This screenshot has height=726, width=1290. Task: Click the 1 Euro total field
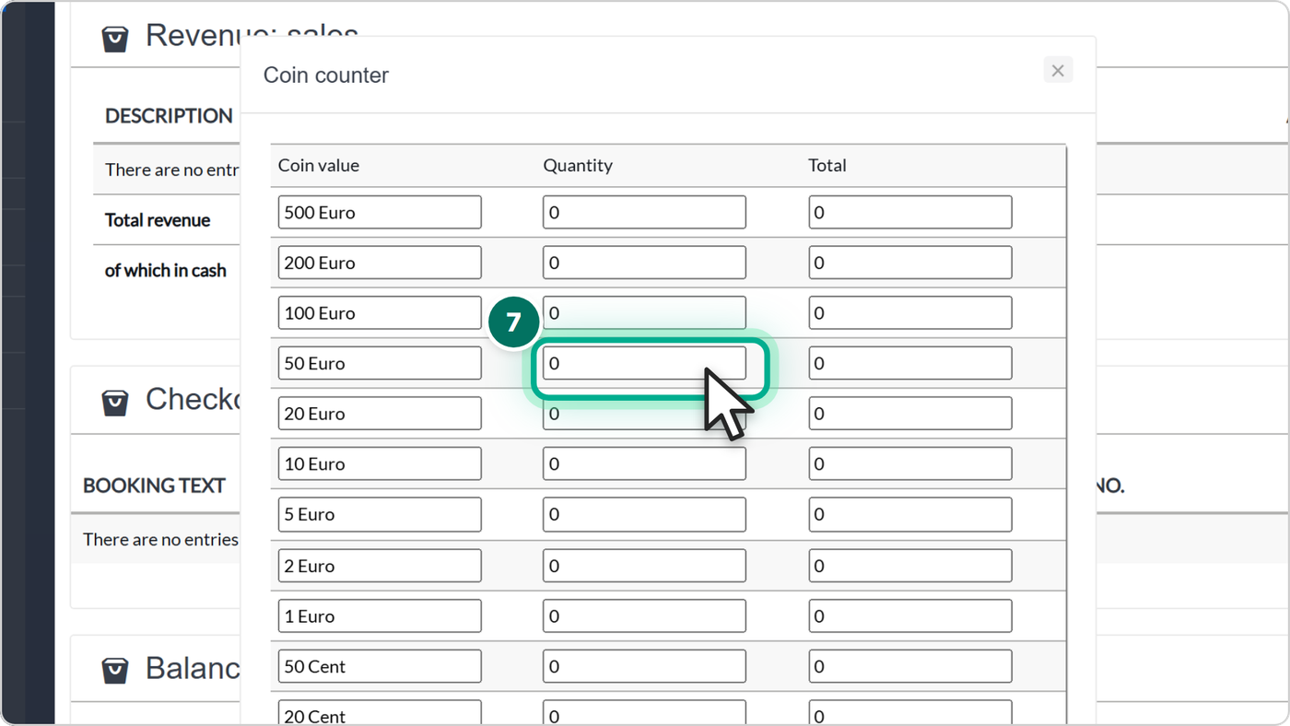point(910,616)
